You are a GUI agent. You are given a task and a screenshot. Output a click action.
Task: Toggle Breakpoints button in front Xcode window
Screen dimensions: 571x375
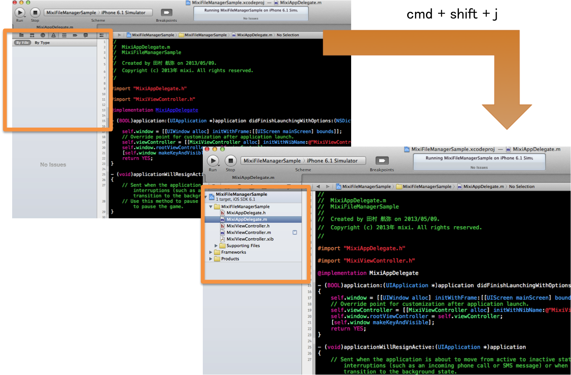tap(382, 160)
